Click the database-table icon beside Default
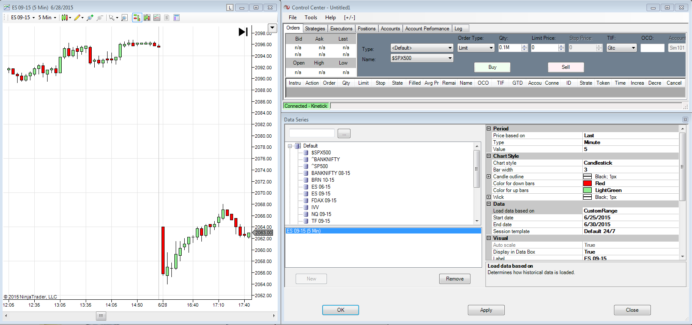This screenshot has height=325, width=692. pyautogui.click(x=298, y=146)
